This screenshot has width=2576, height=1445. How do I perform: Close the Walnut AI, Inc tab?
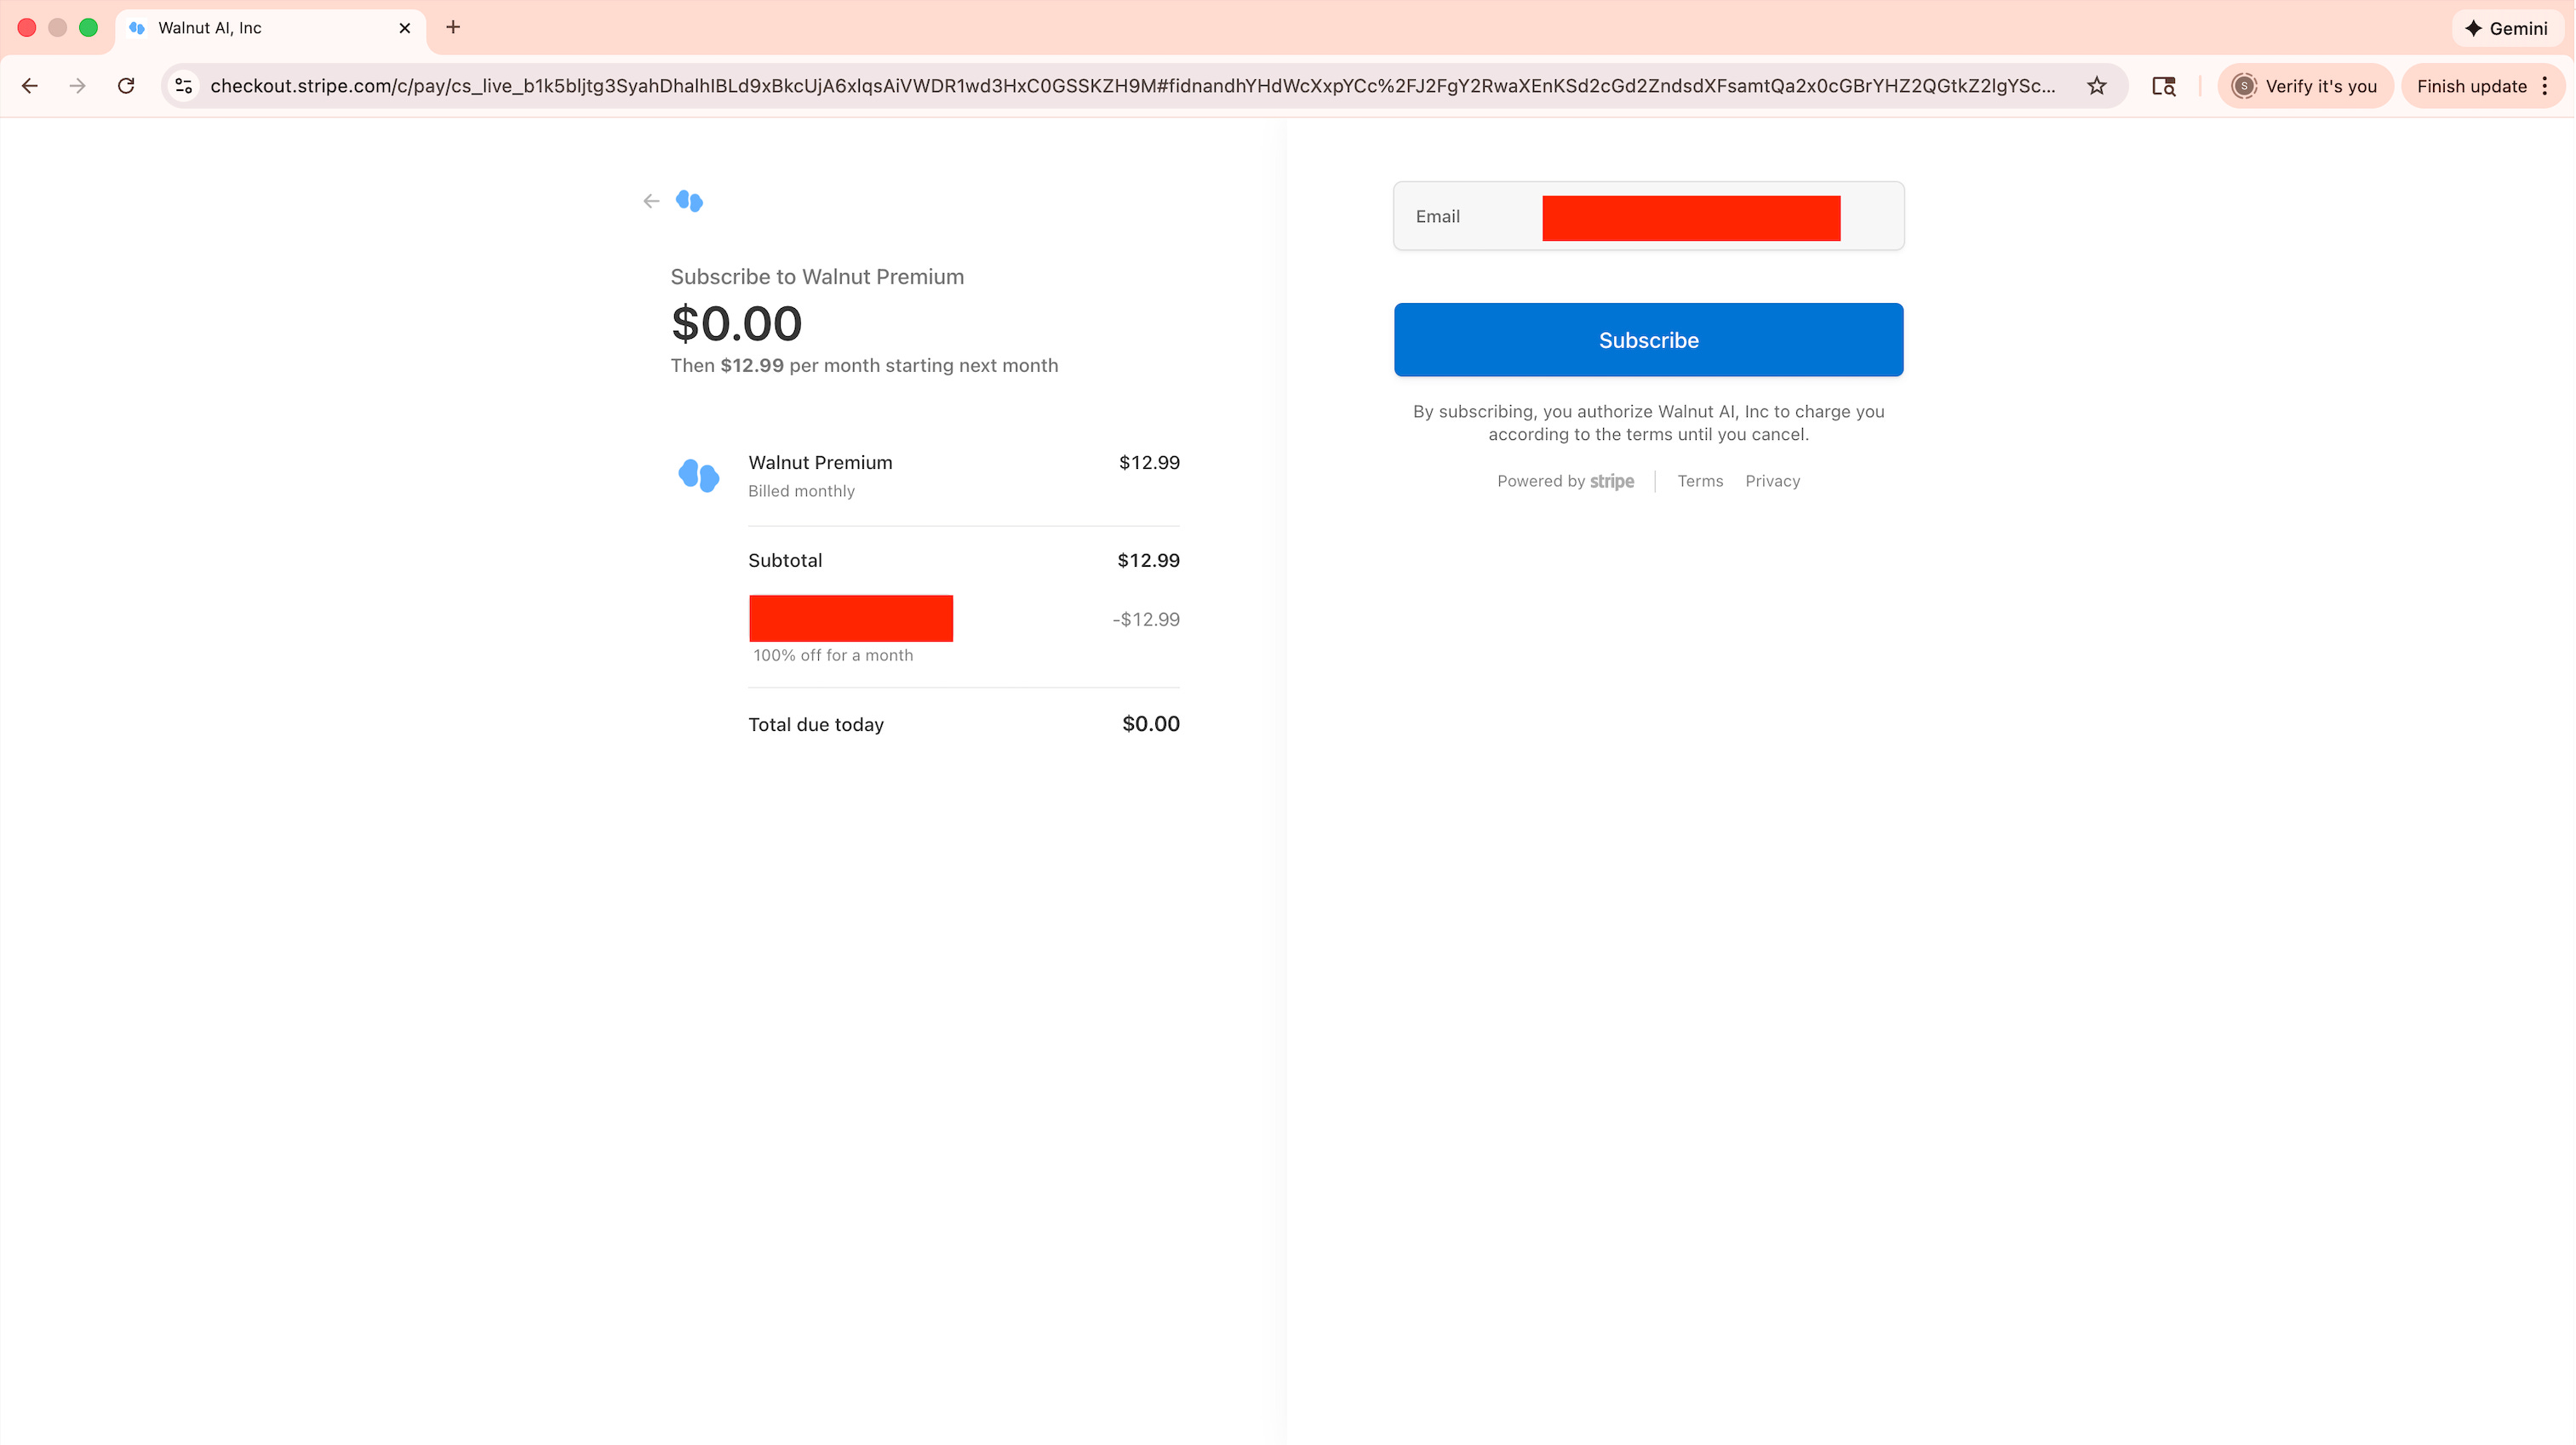[404, 28]
